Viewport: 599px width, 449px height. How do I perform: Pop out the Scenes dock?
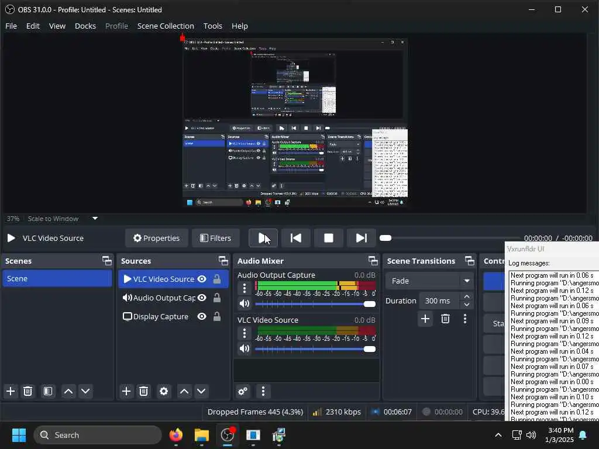107,261
